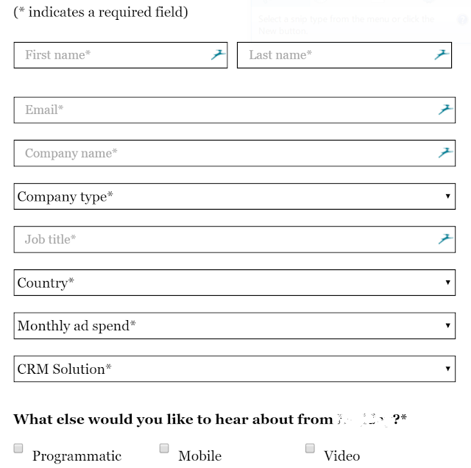Viewport: 471px width, 468px height.
Task: Expand the Country dropdown list
Action: (x=234, y=283)
